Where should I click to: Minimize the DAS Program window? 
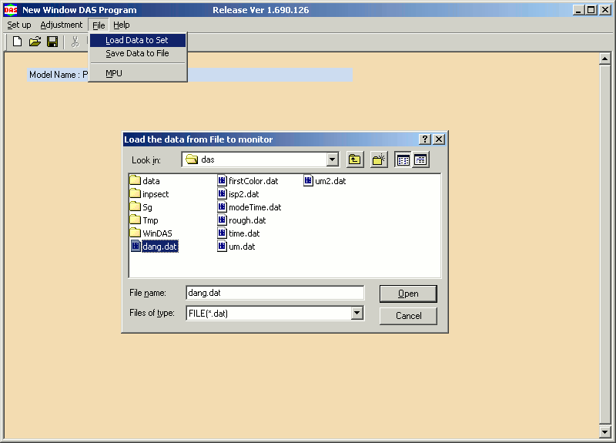point(578,10)
